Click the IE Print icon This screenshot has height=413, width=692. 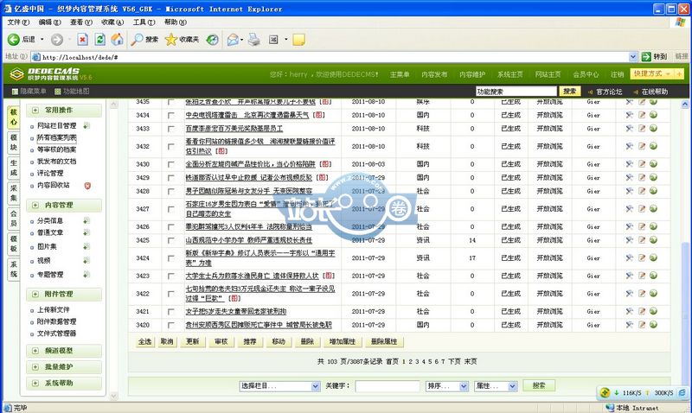[253, 40]
